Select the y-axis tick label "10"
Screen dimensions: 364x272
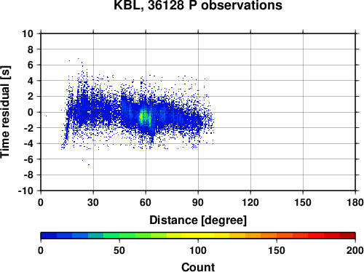pos(28,33)
